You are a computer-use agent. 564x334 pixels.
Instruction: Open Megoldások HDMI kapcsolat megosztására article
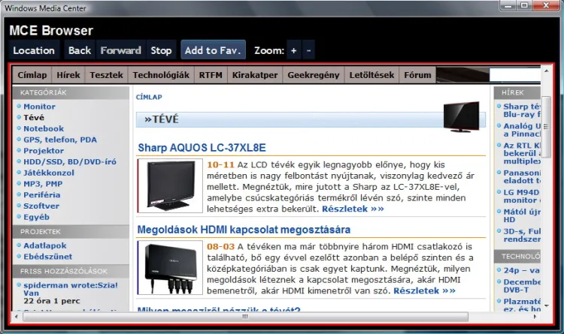pyautogui.click(x=244, y=230)
